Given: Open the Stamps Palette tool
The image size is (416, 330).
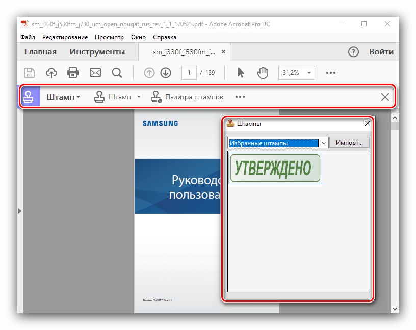Looking at the screenshot, I should click(x=188, y=97).
